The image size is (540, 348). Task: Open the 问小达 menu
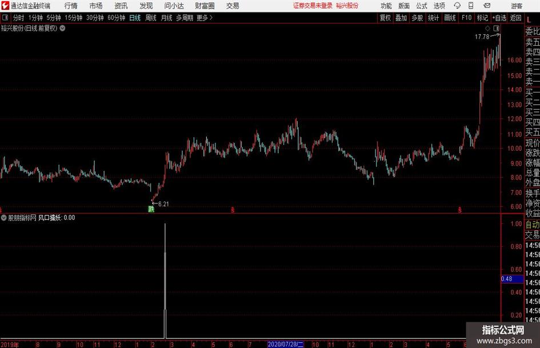click(174, 6)
